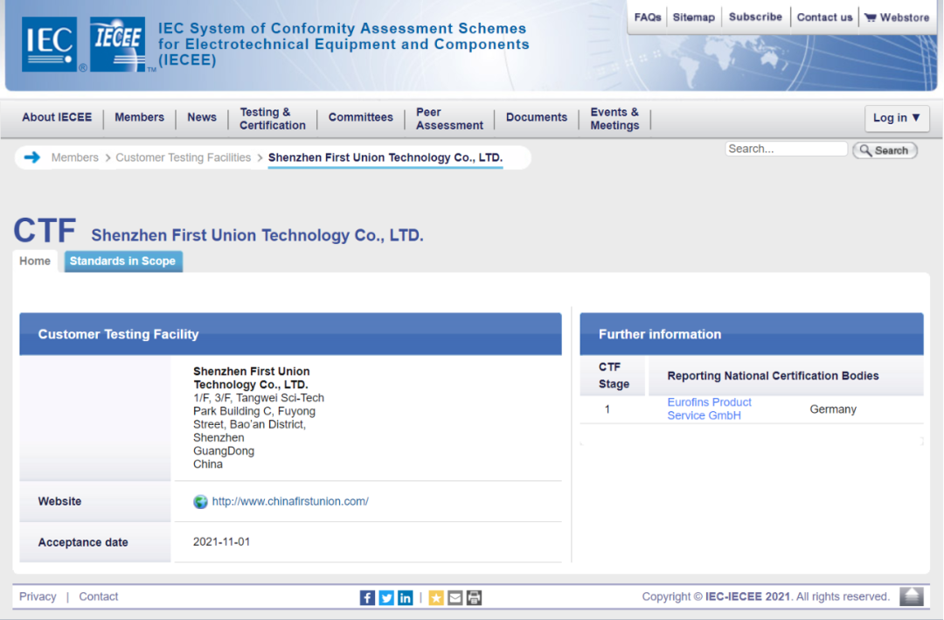
Task: Open the chinafirstunion.com website link
Action: point(290,501)
